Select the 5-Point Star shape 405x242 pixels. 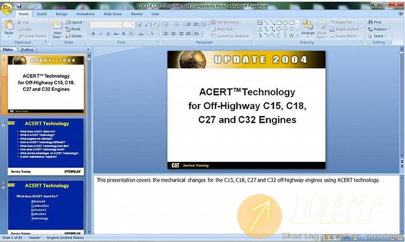292,35
